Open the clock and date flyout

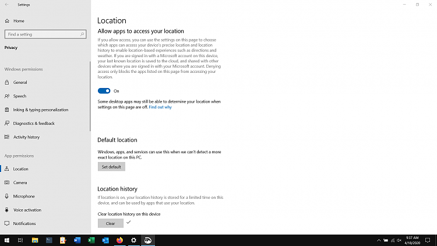[412, 240]
